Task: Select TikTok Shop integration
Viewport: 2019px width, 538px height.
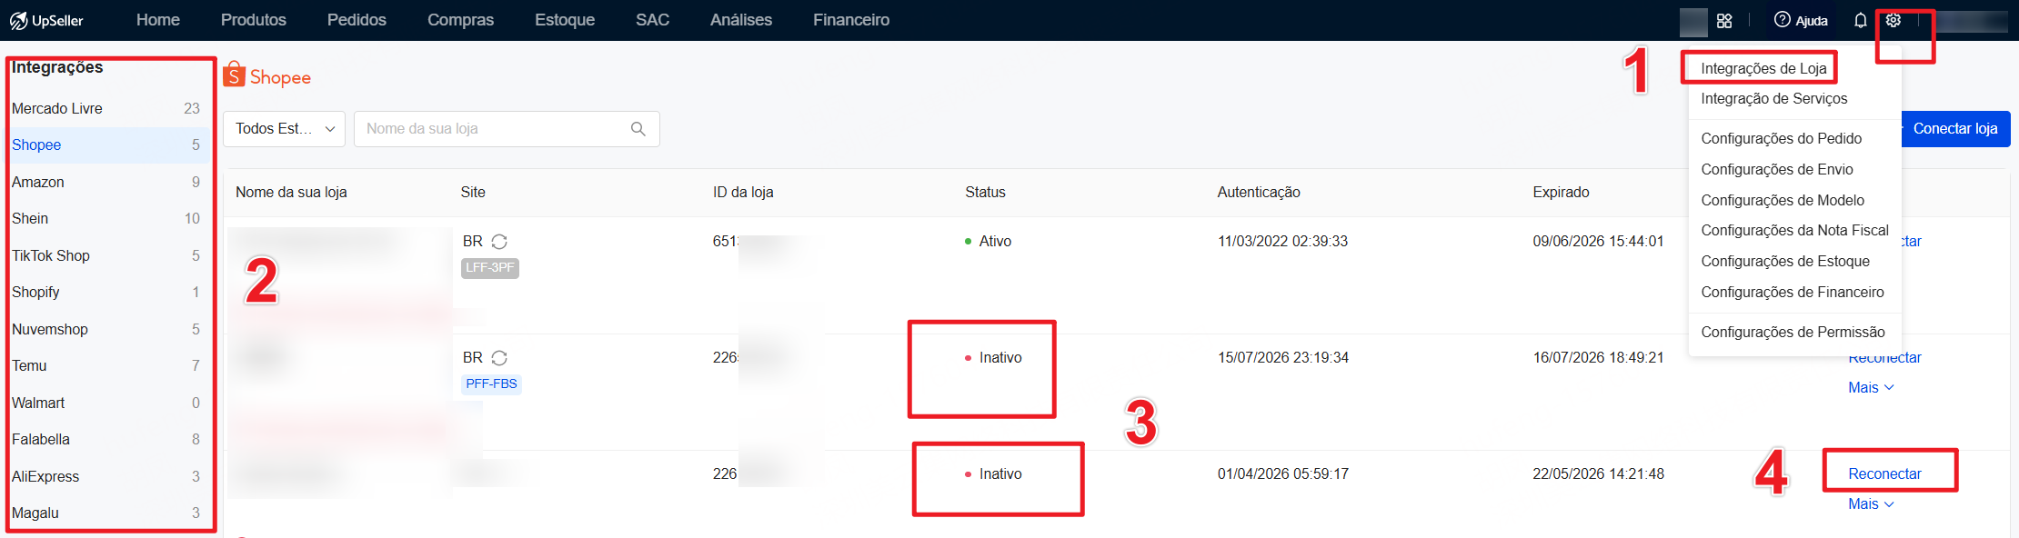Action: click(x=105, y=255)
